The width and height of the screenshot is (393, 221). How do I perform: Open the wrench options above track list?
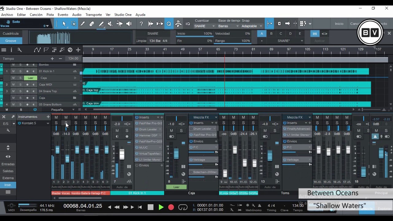click(19, 50)
